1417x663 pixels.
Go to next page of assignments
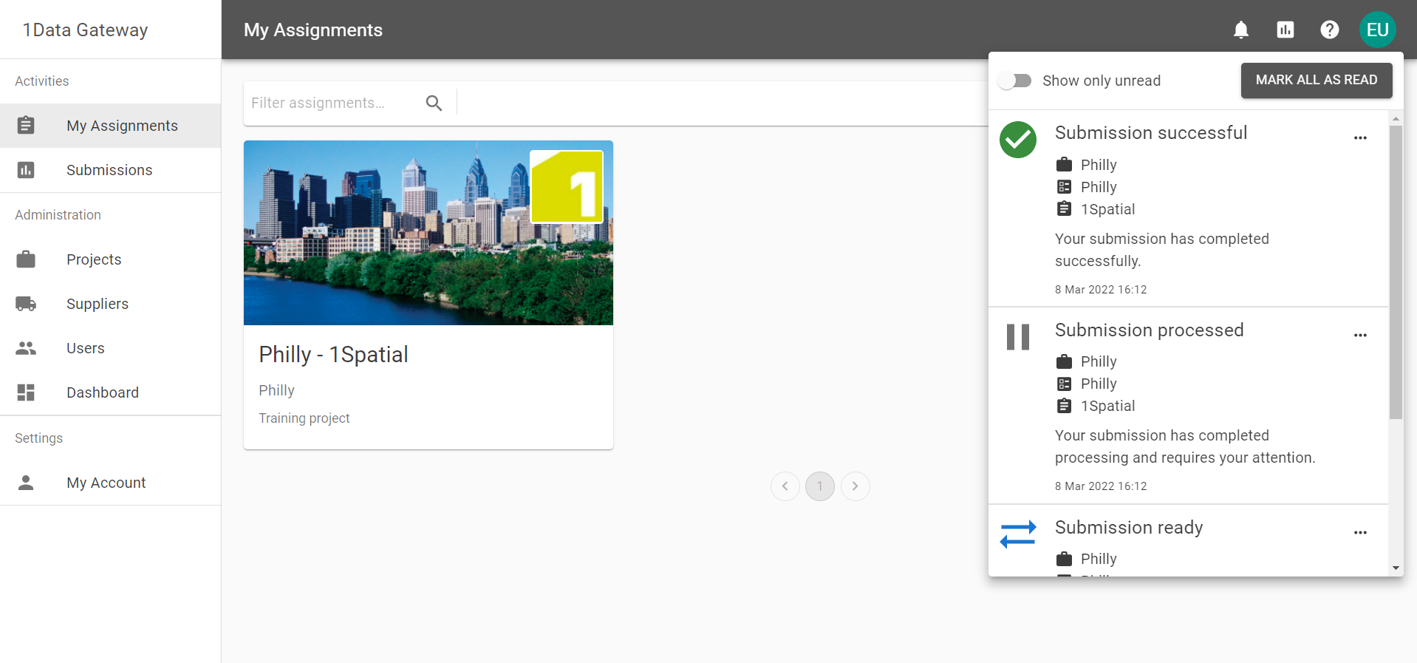[x=856, y=486]
